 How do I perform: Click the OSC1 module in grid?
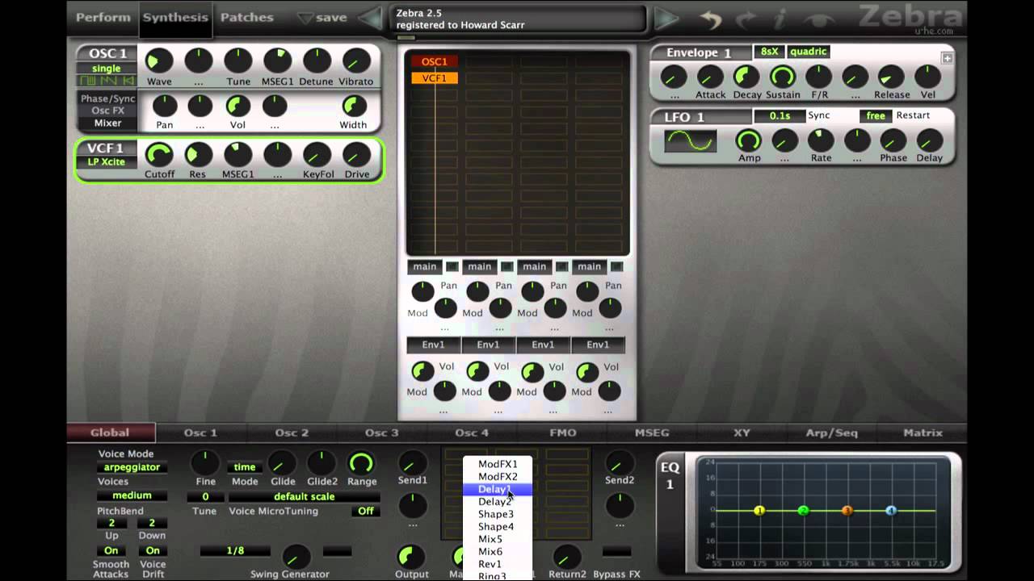[434, 61]
